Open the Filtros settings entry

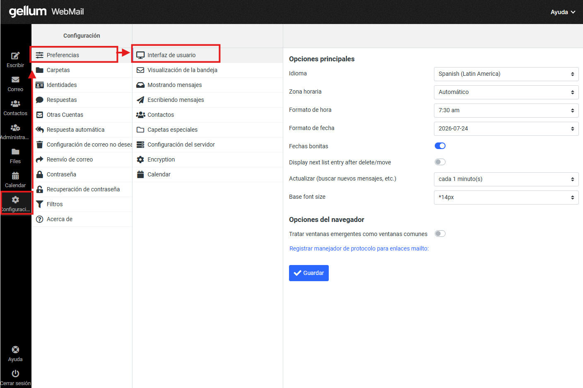pos(82,204)
